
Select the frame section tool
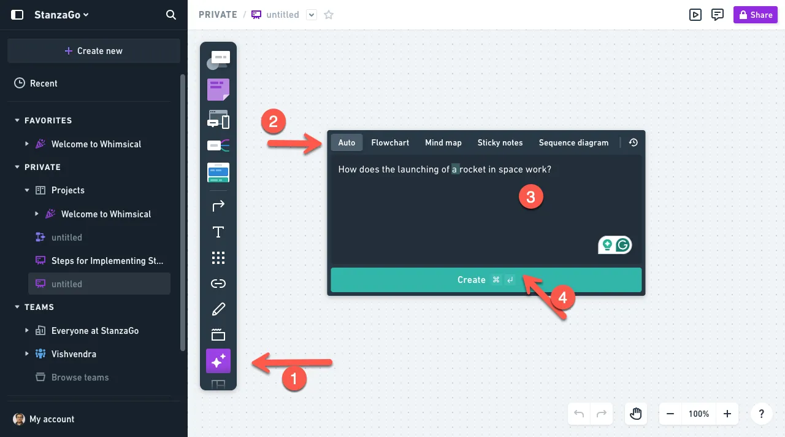click(x=218, y=335)
